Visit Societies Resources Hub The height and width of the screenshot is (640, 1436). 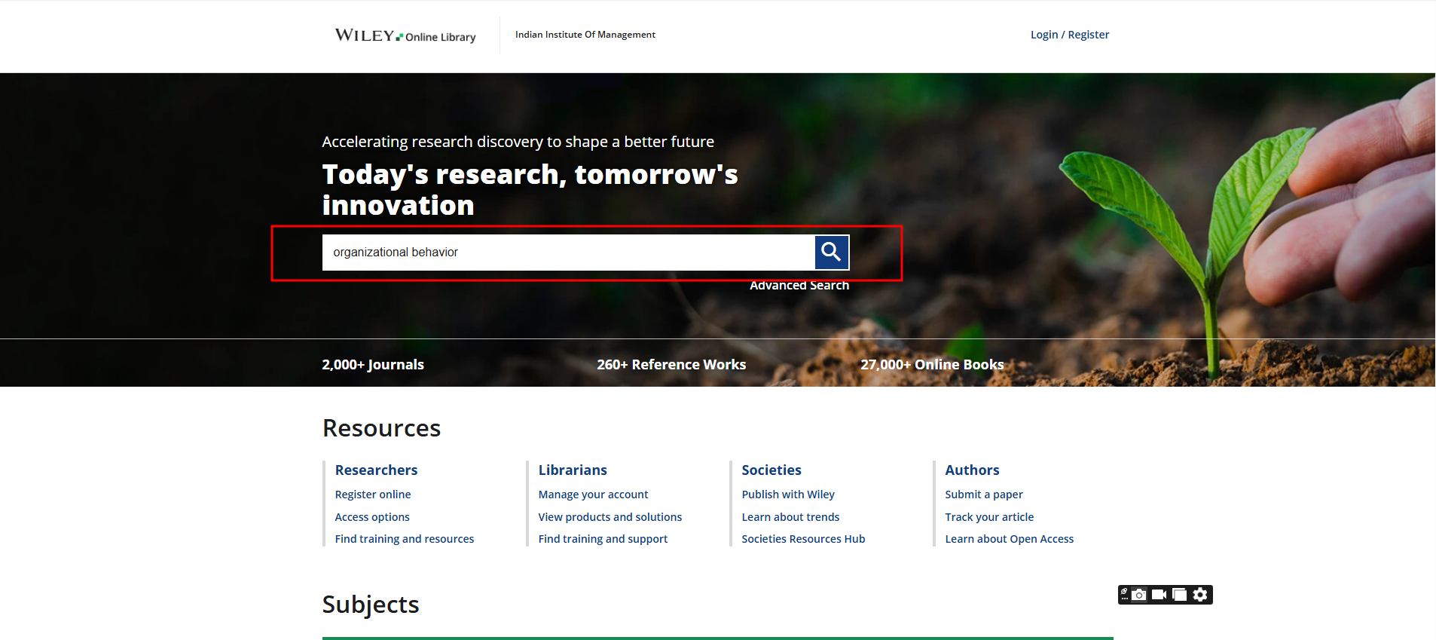pyautogui.click(x=803, y=539)
